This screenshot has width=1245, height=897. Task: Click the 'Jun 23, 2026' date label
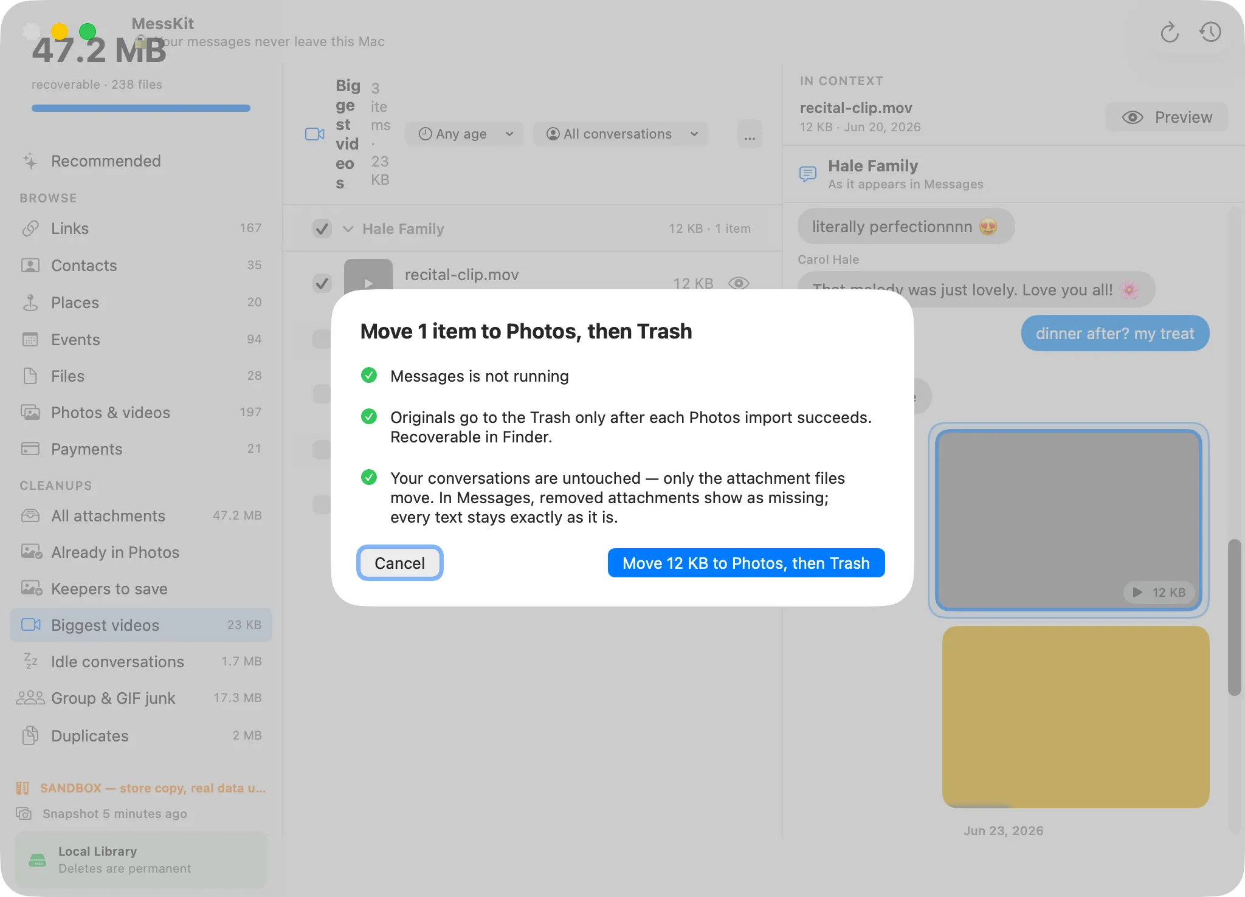(1003, 831)
